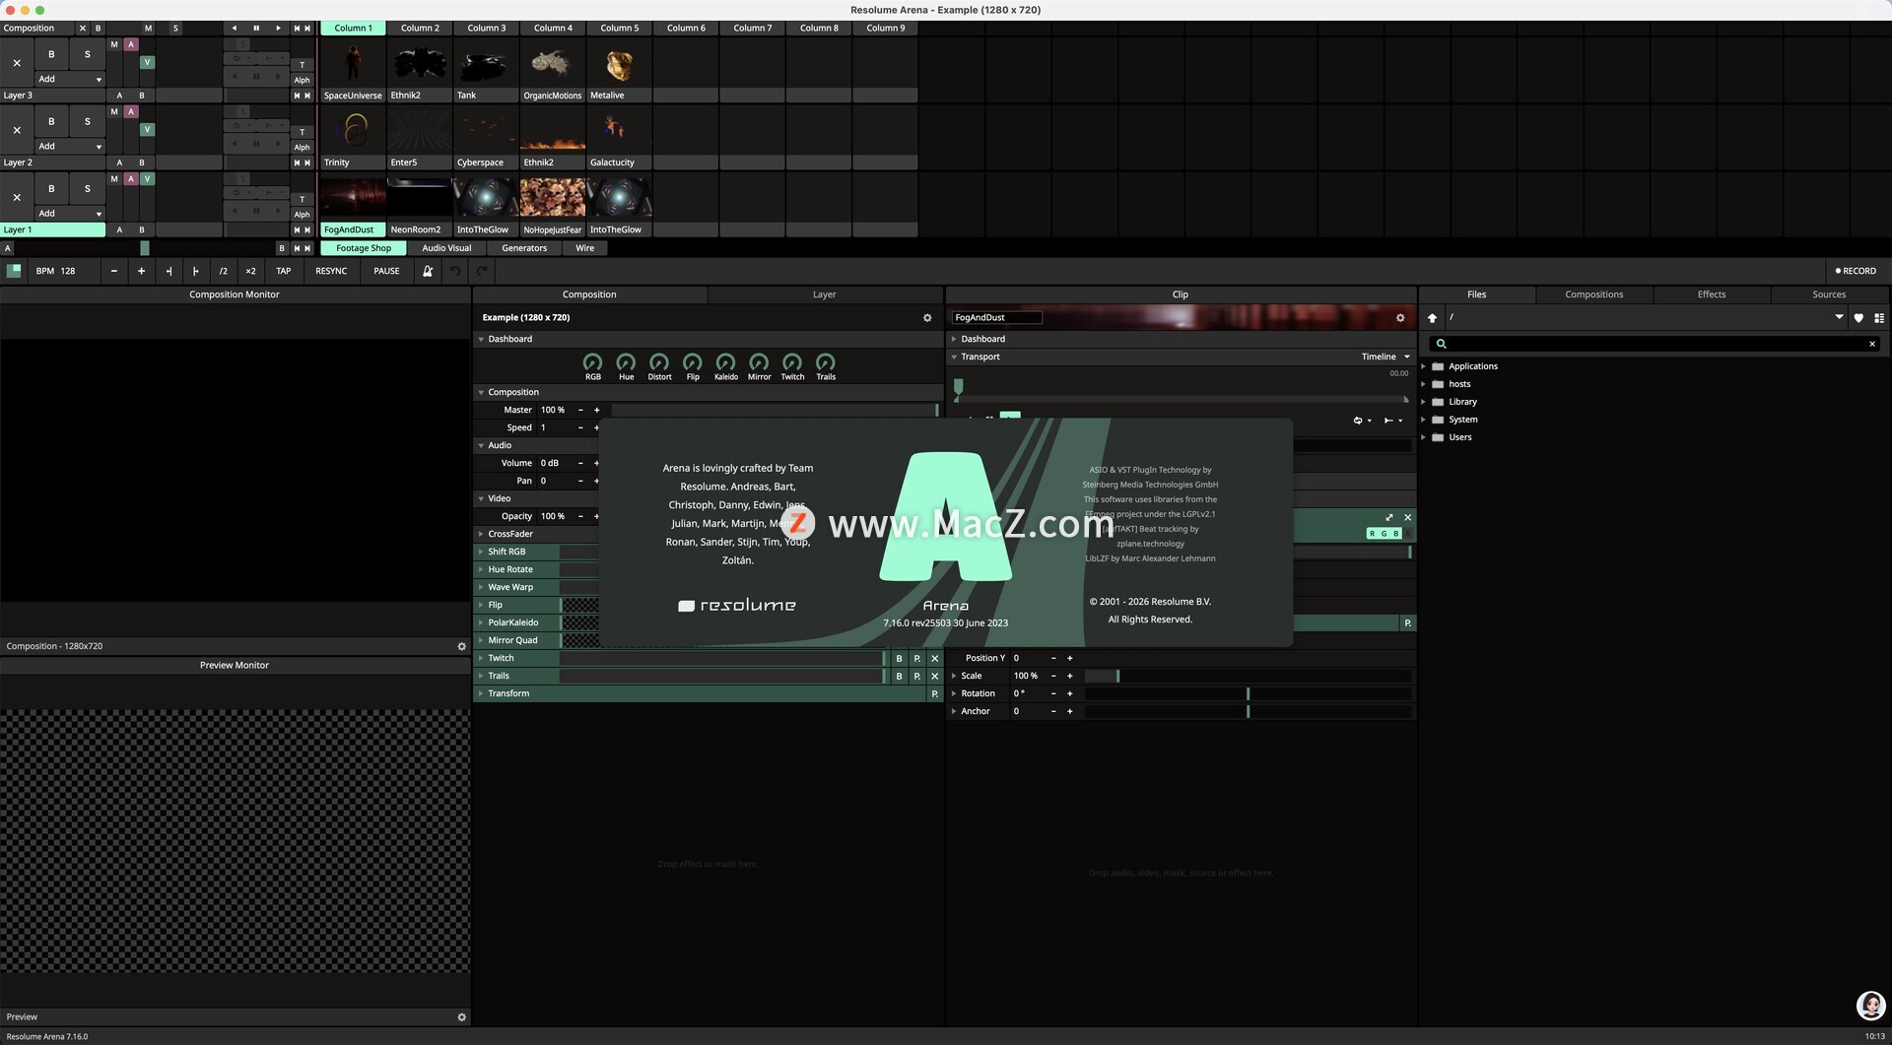The width and height of the screenshot is (1892, 1045).
Task: Expand the Library folder tree node
Action: [1423, 402]
